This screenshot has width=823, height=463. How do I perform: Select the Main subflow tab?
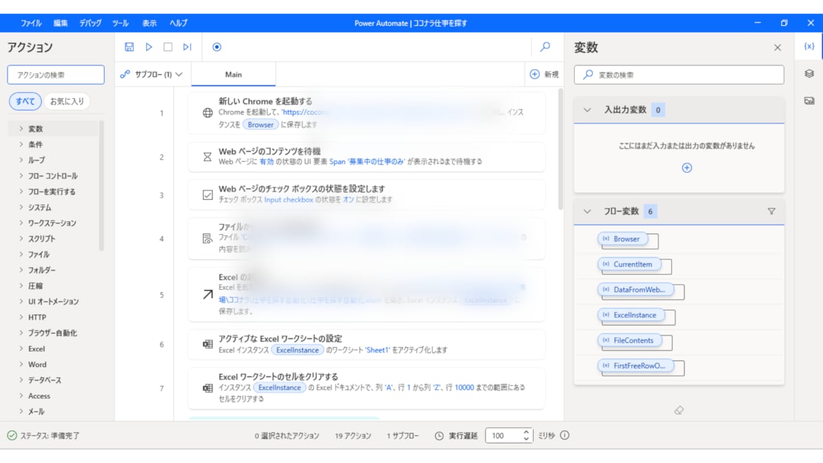point(233,74)
